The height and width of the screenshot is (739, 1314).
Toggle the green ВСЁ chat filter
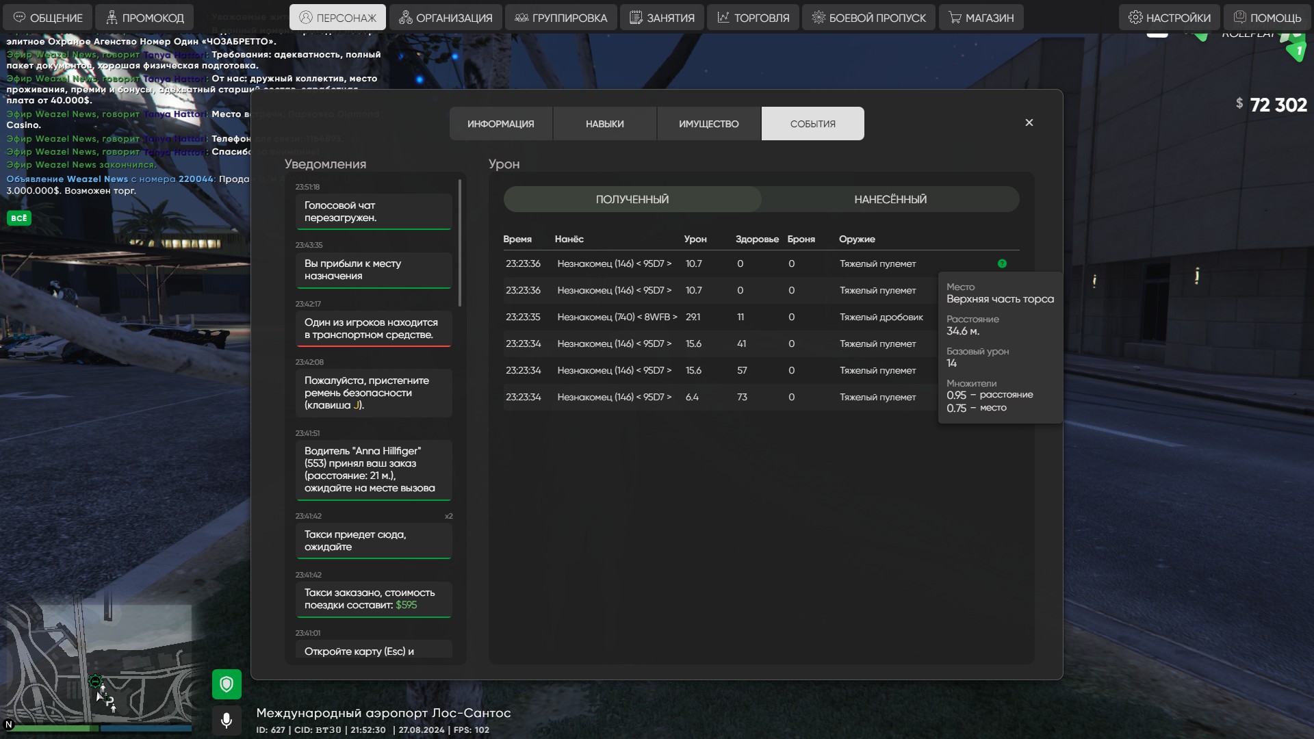click(19, 218)
